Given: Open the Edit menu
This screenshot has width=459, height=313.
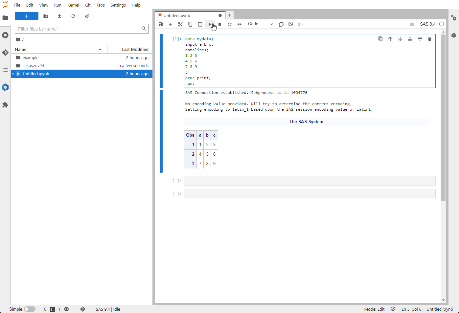Looking at the screenshot, I should [30, 5].
